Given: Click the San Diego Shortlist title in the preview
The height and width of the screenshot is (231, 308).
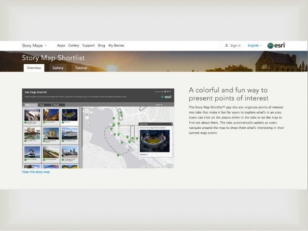Looking at the screenshot, I should 36,92.
